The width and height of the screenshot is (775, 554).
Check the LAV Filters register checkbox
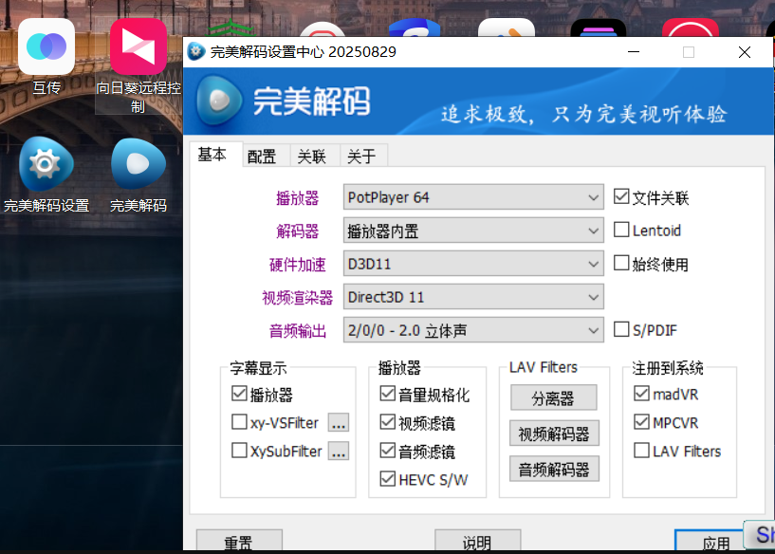click(641, 451)
